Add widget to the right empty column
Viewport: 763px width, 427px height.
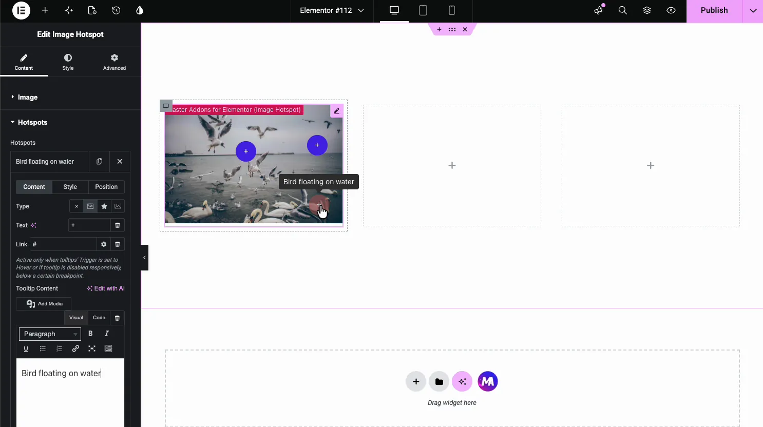click(x=651, y=165)
